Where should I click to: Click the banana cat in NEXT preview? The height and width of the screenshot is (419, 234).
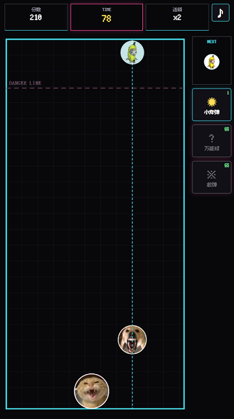[x=212, y=62]
